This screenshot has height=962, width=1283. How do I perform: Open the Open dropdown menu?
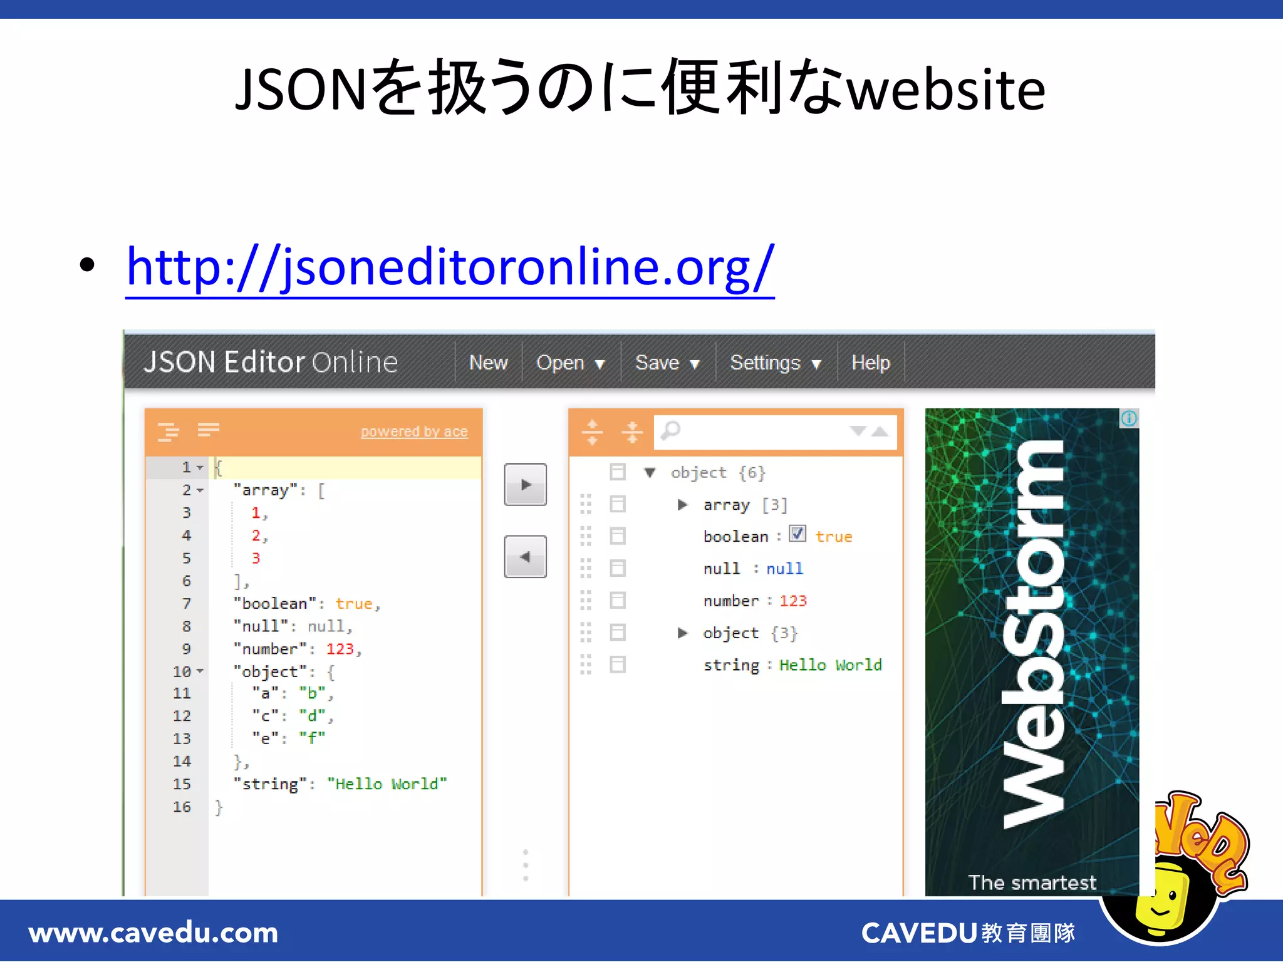[x=571, y=363]
